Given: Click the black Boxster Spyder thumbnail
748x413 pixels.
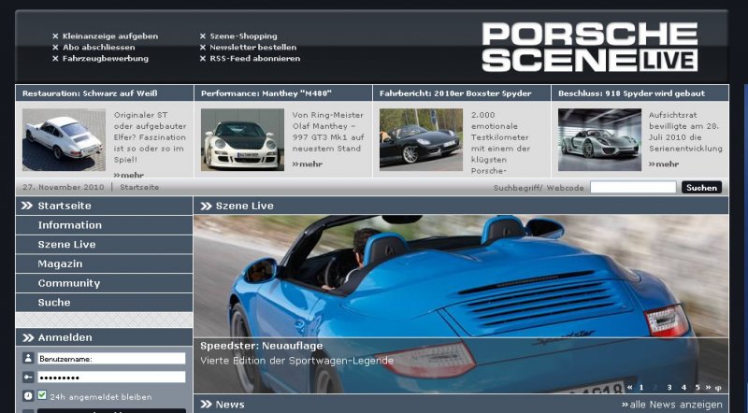Looking at the screenshot, I should (x=421, y=140).
